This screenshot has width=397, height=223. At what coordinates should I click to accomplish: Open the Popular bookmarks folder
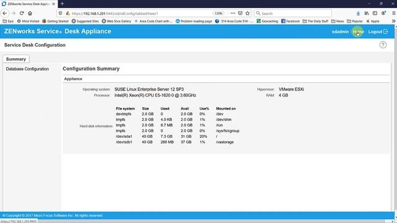point(355,21)
